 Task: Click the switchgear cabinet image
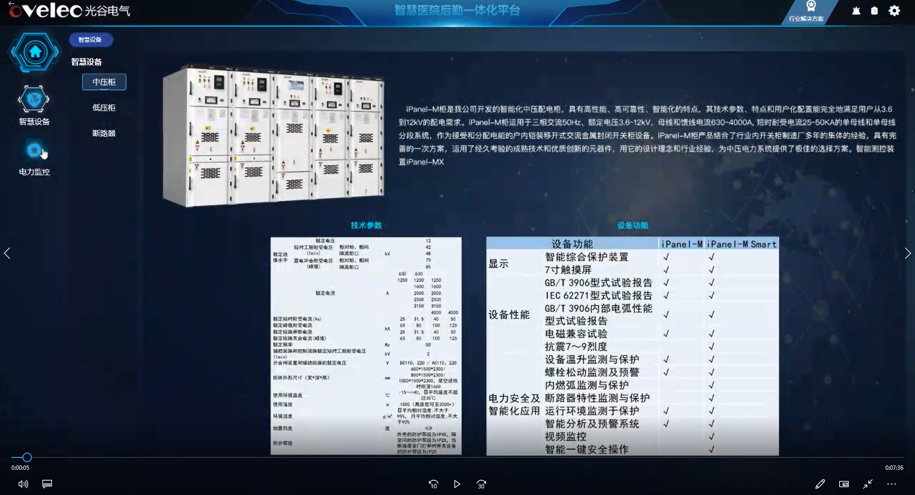[x=273, y=136]
